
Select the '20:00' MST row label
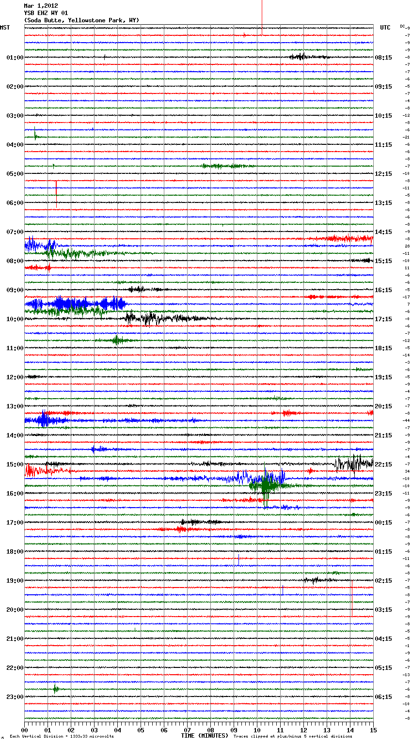(15, 610)
